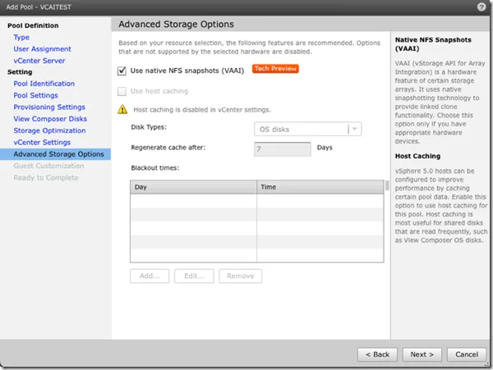Go to the Type step
Screen dimensions: 493x370
point(21,38)
